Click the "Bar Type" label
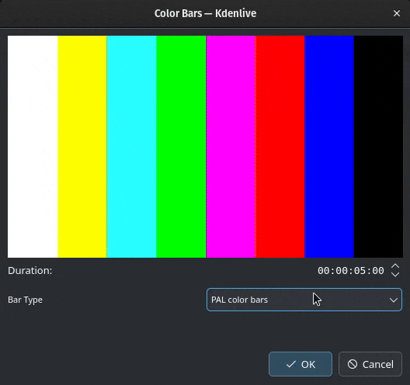This screenshot has height=385, width=410. point(25,300)
